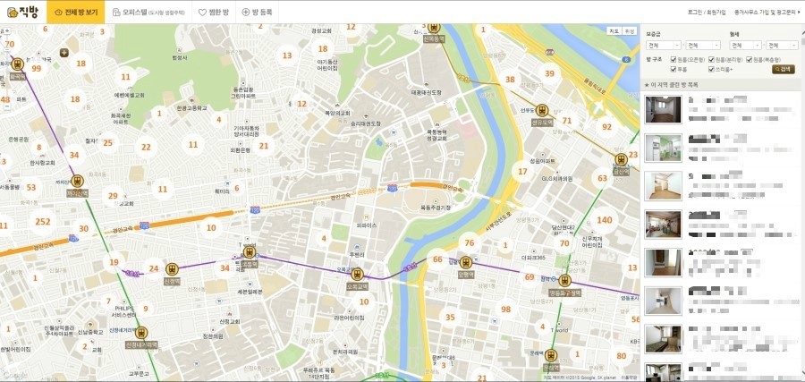805x382 pixels.
Task: Click the 당산역 subway station marker
Action: (622, 159)
